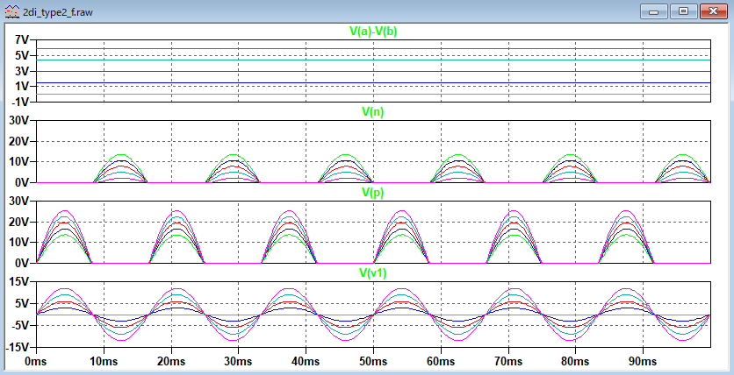Click the 15V axis label of V(v1) pane

[x=19, y=281]
